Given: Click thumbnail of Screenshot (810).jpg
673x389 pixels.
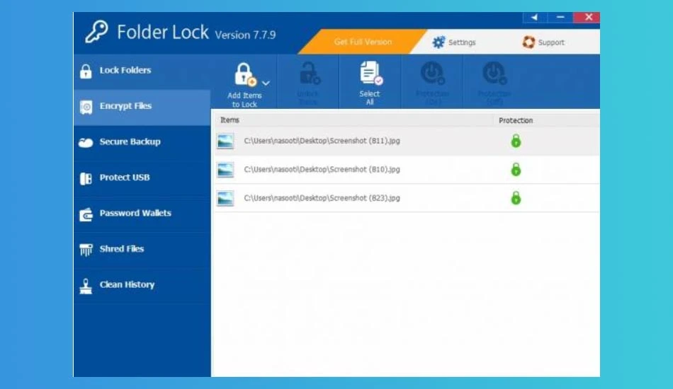Looking at the screenshot, I should pyautogui.click(x=225, y=170).
